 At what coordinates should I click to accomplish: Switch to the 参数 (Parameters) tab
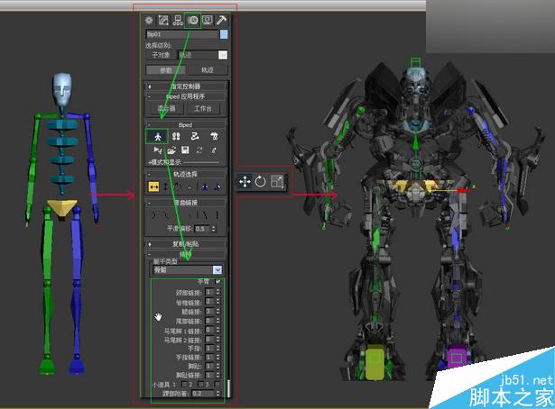point(166,69)
